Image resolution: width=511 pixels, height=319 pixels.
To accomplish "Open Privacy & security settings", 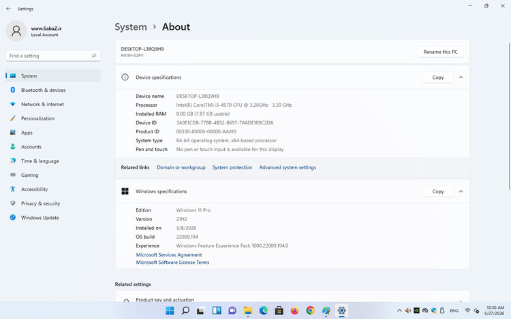I will coord(53,203).
